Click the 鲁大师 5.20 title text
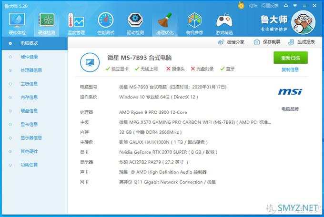 point(16,6)
